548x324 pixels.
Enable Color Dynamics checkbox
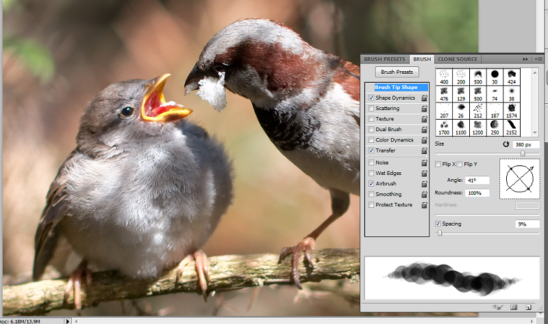(371, 140)
